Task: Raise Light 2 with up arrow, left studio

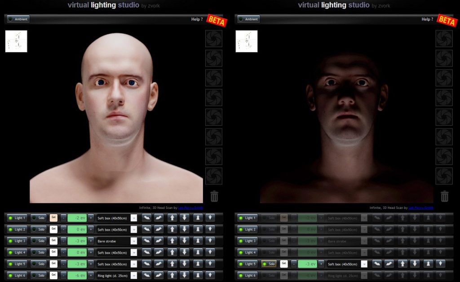Action: pos(172,229)
